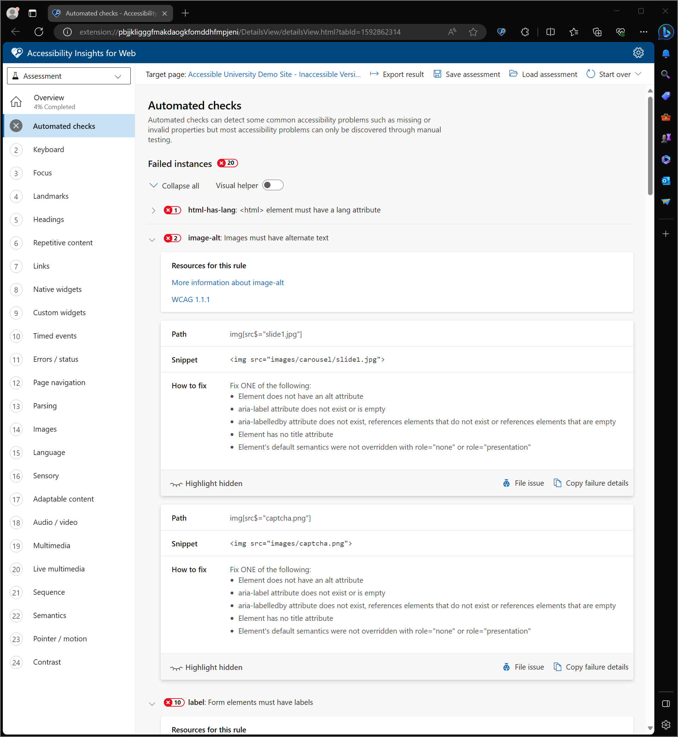This screenshot has width=678, height=737.
Task: Expand the html-has-lang failed instance
Action: (x=152, y=210)
